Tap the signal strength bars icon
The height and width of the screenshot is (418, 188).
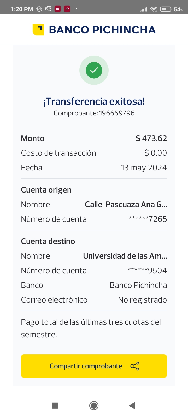[144, 9]
